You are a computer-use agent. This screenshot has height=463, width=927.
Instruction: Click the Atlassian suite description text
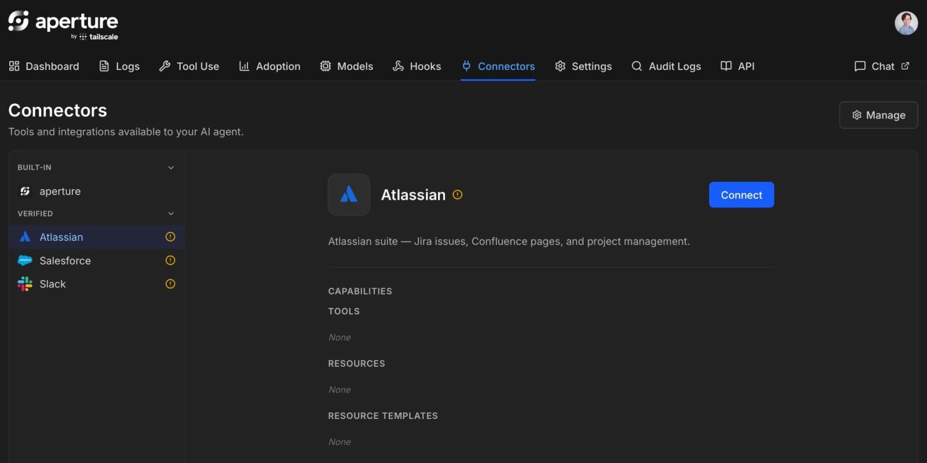pos(509,241)
